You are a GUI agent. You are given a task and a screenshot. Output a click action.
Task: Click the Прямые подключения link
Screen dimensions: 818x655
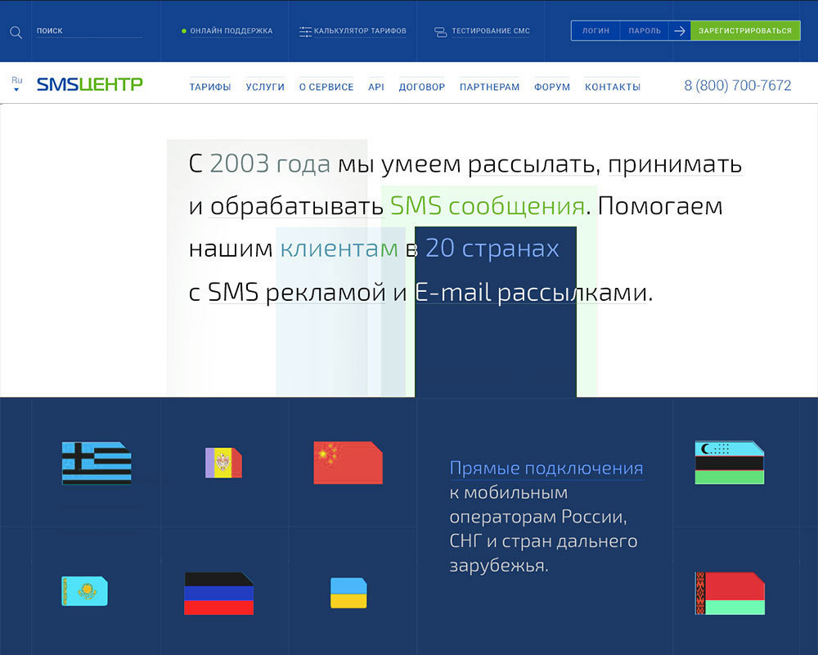point(546,469)
